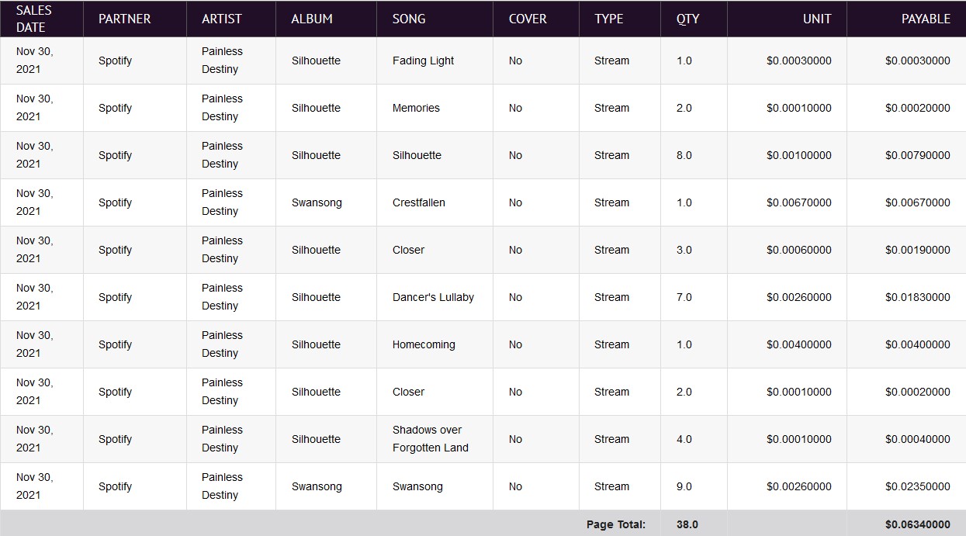Click payable value $0.02350000
The width and height of the screenshot is (966, 536).
tap(918, 486)
